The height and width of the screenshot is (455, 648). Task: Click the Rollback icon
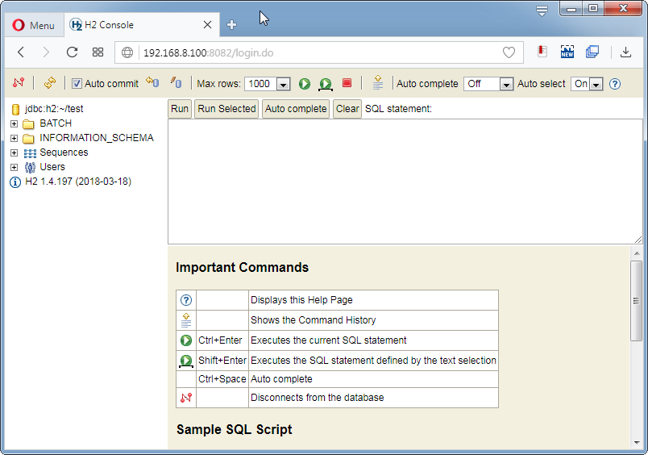[x=152, y=83]
